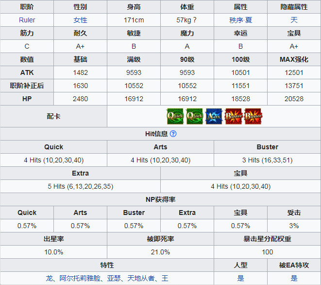321x285 pixels.
Task: Click the Extra hits text 5 Hits (6,13,20,26,35)
Action: point(80,186)
